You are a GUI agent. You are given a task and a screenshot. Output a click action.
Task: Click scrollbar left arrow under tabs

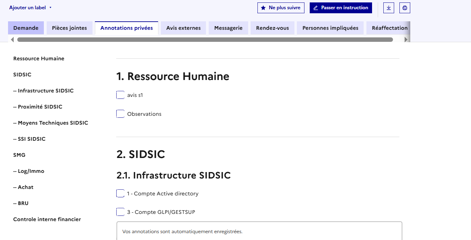[12, 39]
